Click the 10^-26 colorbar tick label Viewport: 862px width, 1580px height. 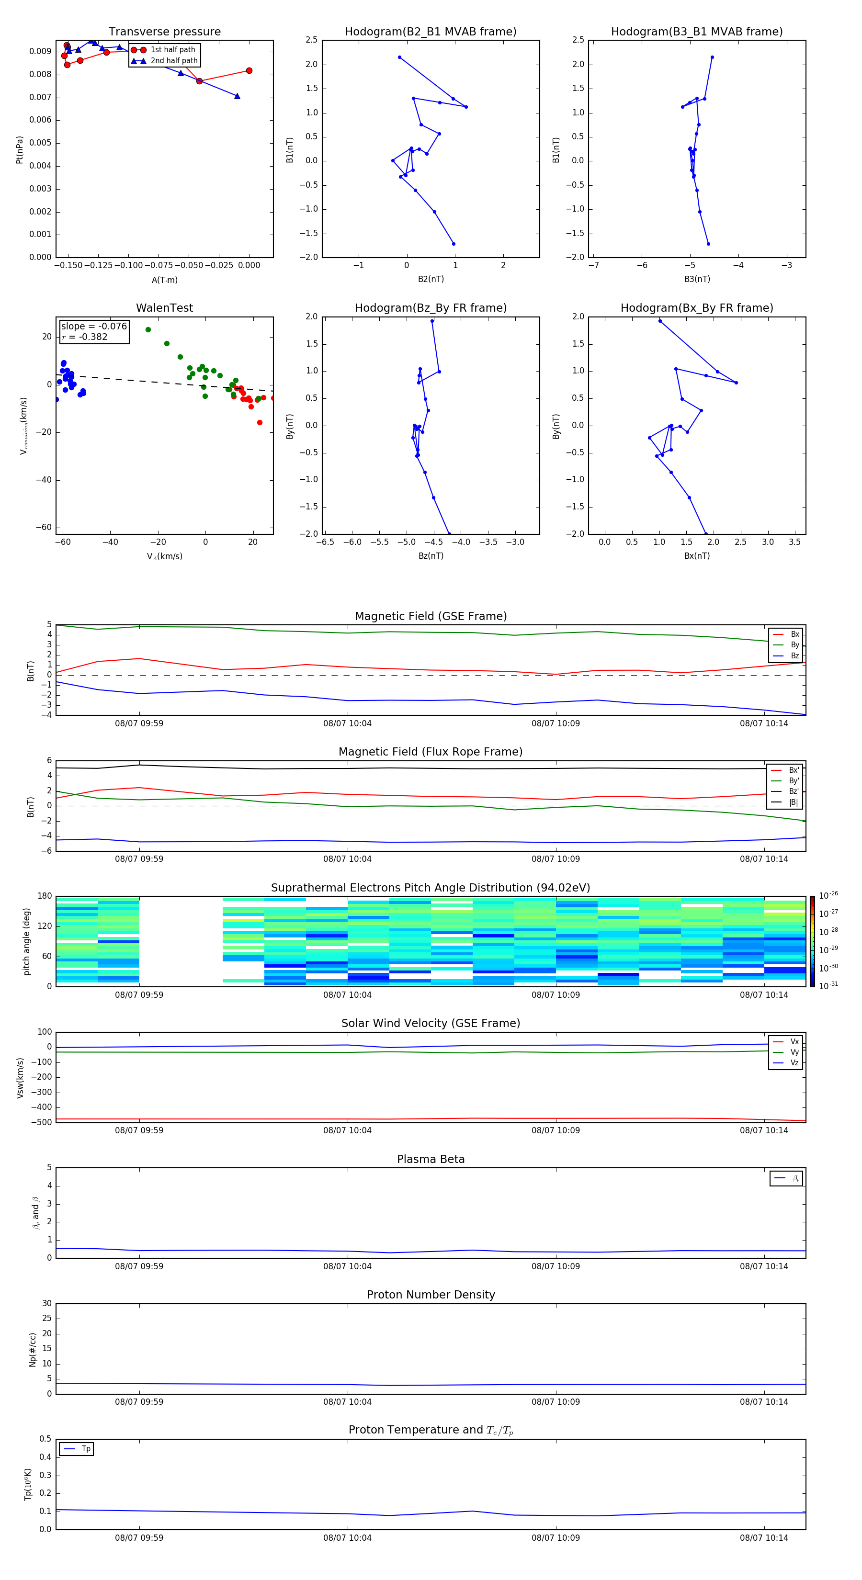coord(828,895)
